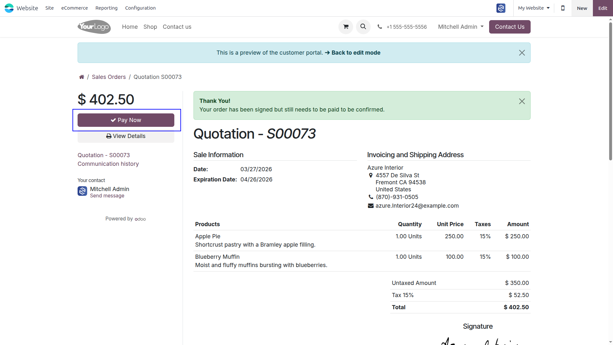Click the Blueberry Muffin unit price 100.00
This screenshot has width=613, height=345.
[454, 257]
